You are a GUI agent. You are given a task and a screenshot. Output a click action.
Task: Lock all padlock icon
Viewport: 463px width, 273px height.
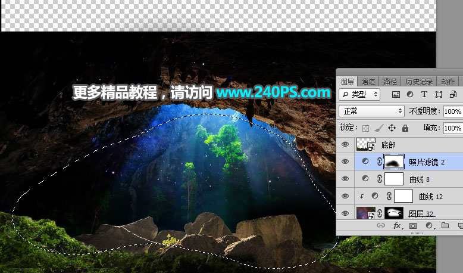[x=405, y=128]
